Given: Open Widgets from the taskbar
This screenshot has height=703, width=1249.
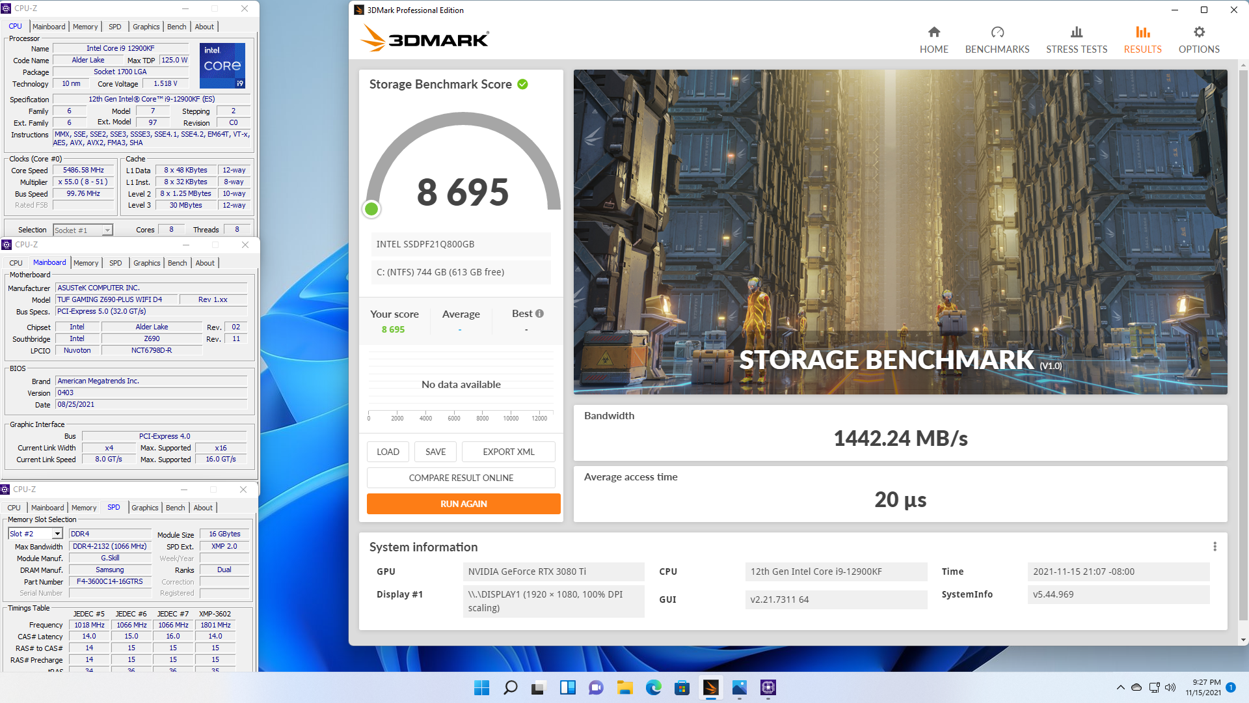Looking at the screenshot, I should click(568, 687).
